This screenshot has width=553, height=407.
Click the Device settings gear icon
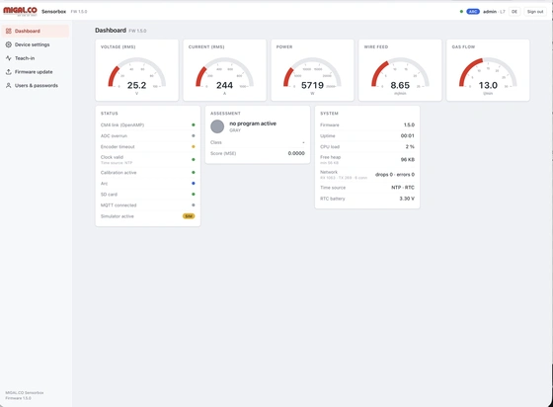(9, 44)
